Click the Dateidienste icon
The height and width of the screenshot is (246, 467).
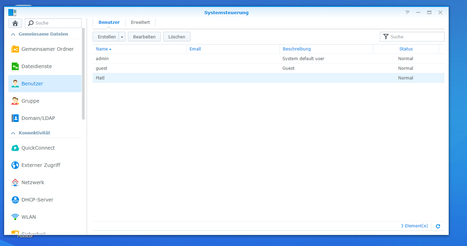[x=15, y=66]
